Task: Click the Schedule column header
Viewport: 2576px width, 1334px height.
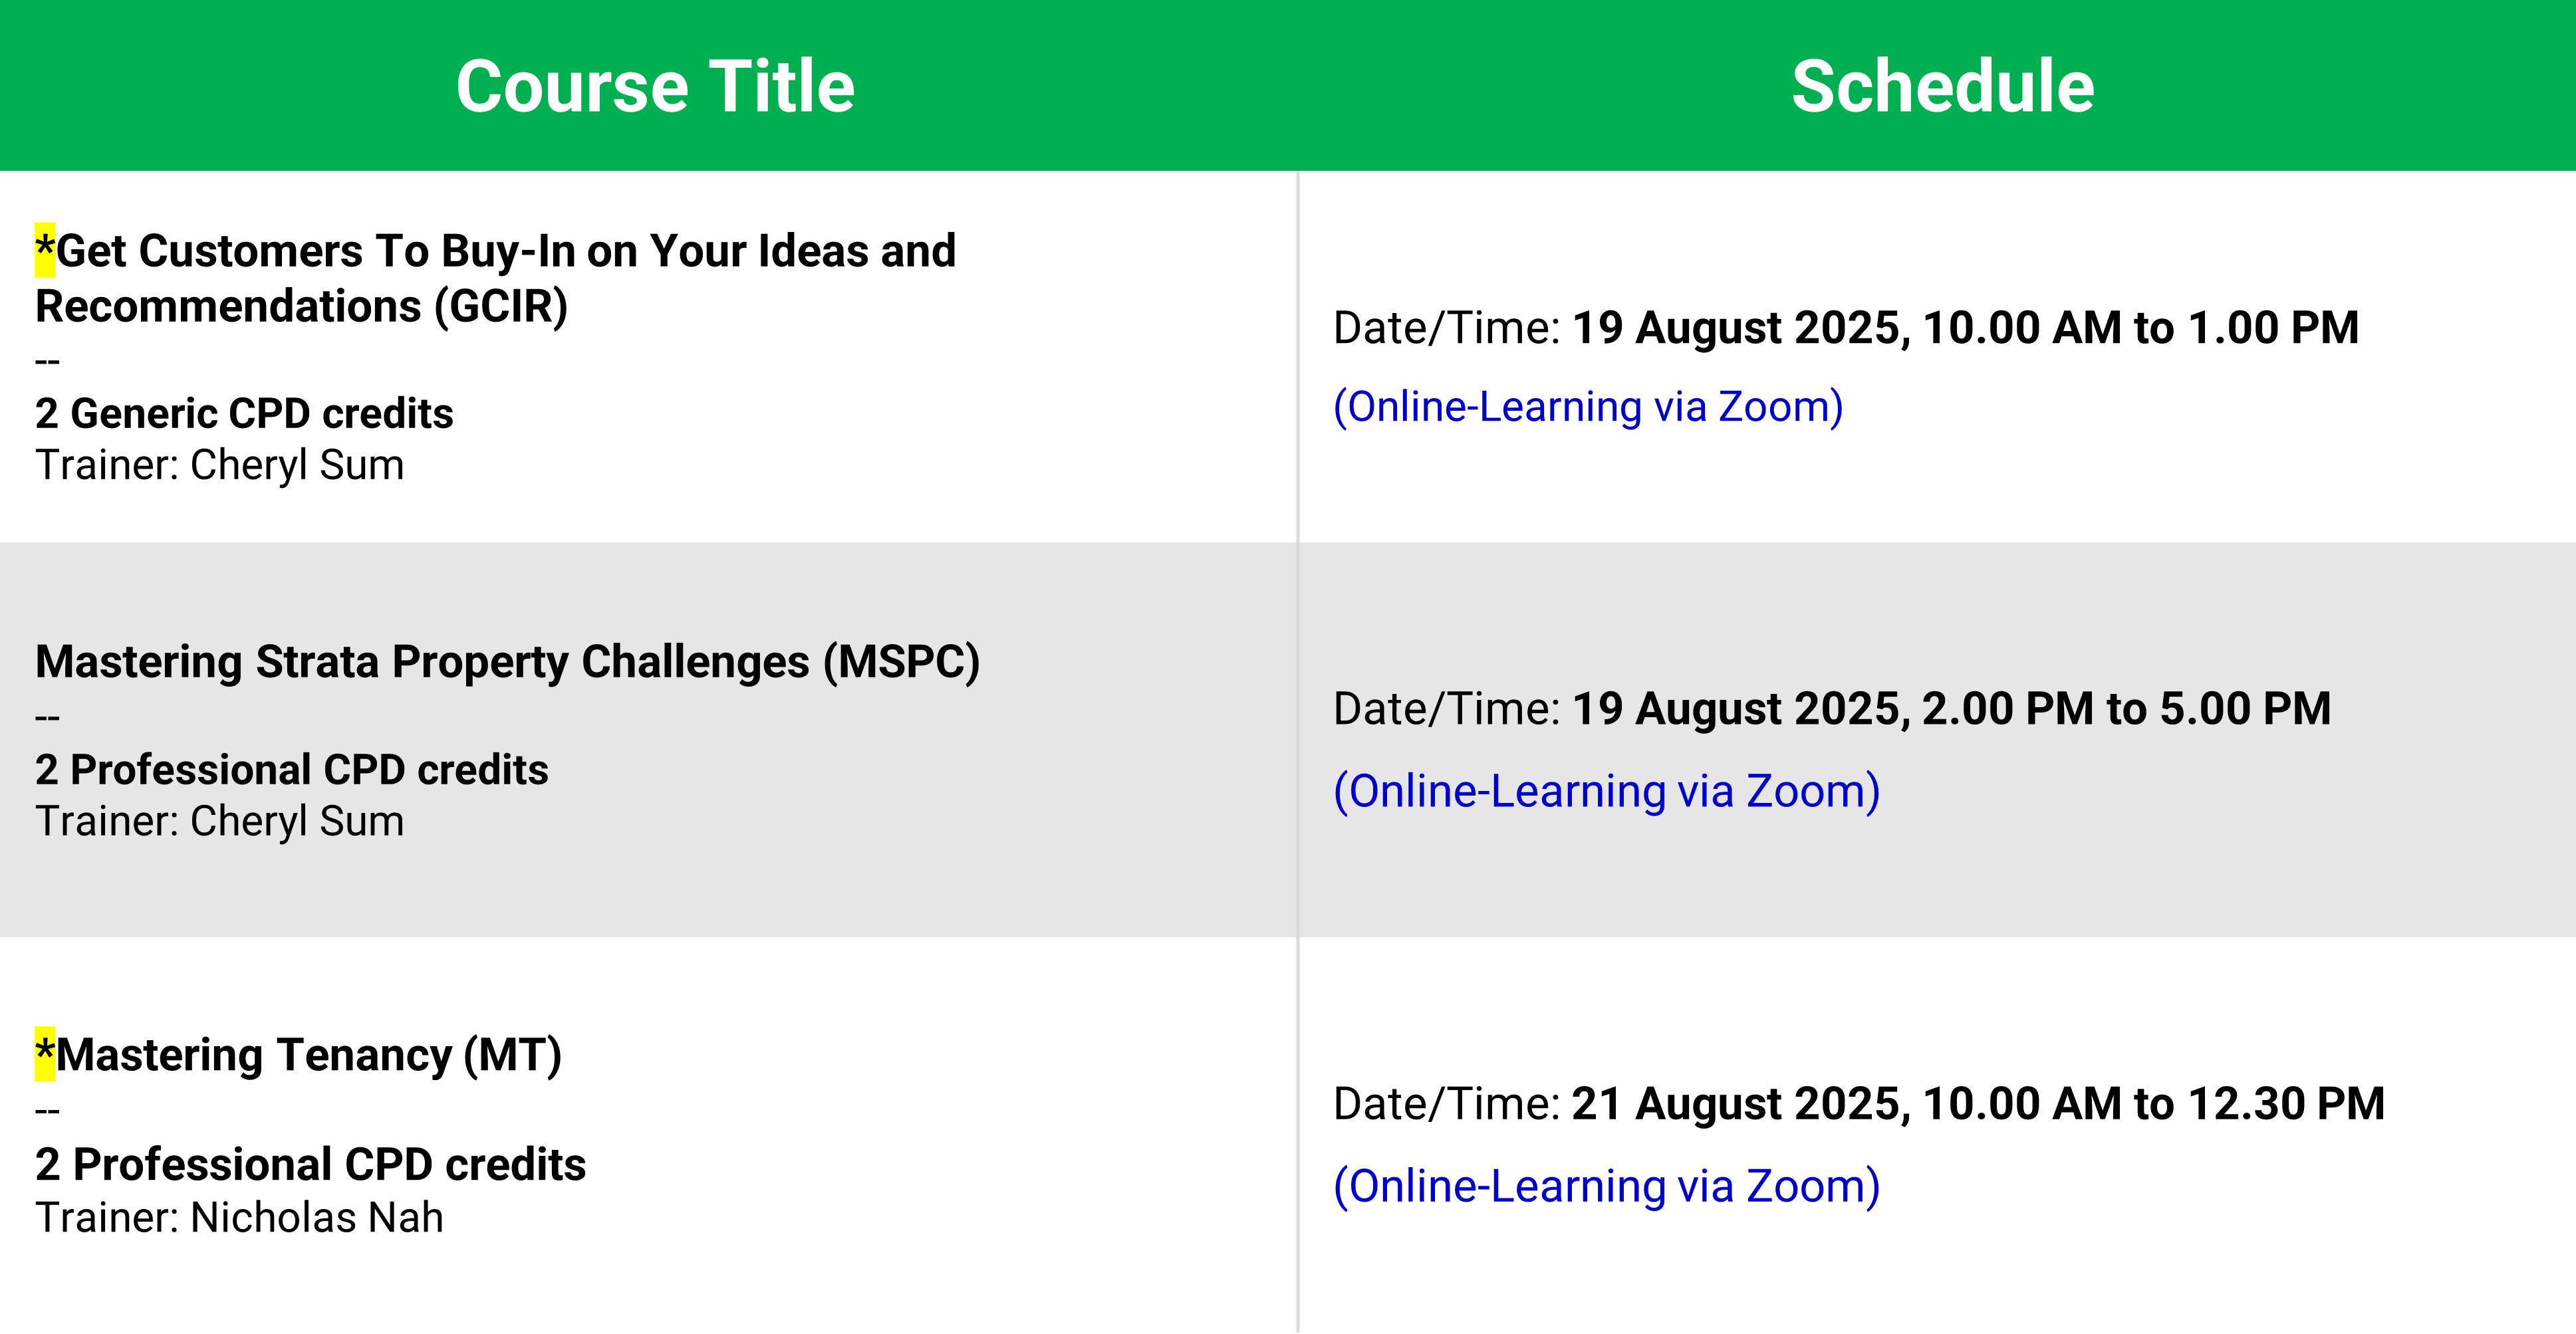Action: 1942,86
